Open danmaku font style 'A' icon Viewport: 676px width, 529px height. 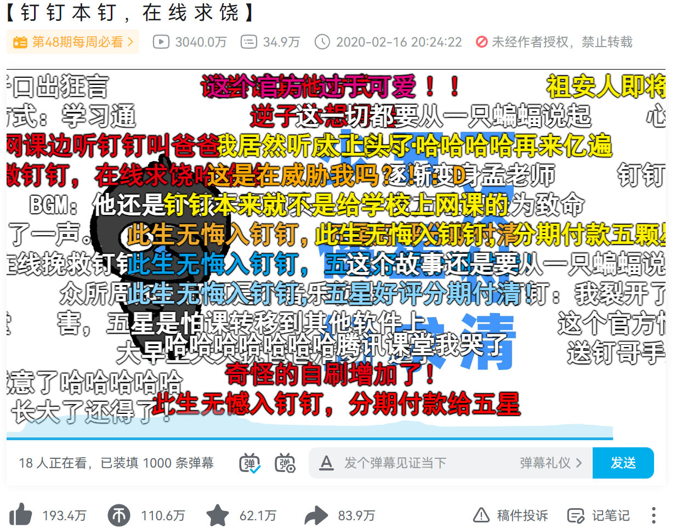pyautogui.click(x=327, y=463)
